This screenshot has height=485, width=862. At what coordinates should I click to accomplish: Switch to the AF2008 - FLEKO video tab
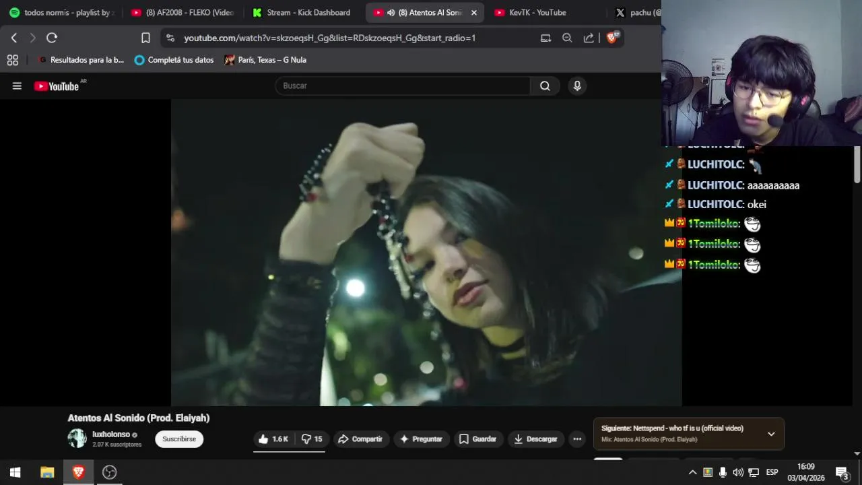184,12
